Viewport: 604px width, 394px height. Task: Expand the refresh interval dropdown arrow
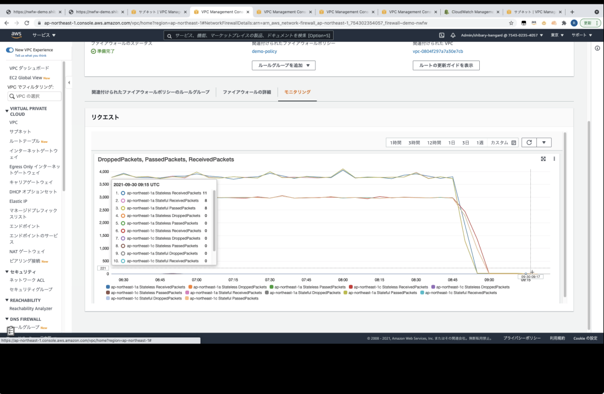544,142
